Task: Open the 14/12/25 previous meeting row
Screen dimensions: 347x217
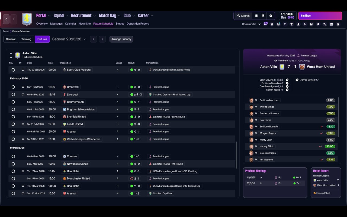Action: coord(275,178)
